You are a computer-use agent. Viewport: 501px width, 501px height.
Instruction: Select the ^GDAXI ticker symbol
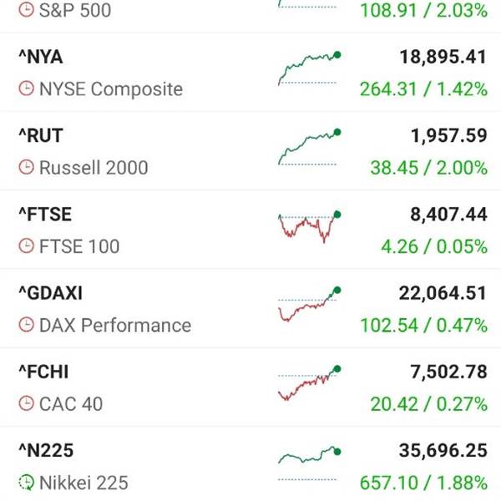(x=50, y=293)
